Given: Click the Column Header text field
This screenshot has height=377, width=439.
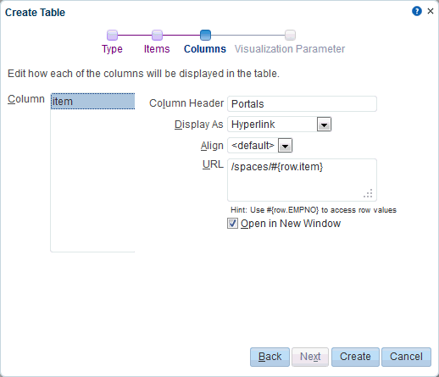Looking at the screenshot, I should click(302, 103).
